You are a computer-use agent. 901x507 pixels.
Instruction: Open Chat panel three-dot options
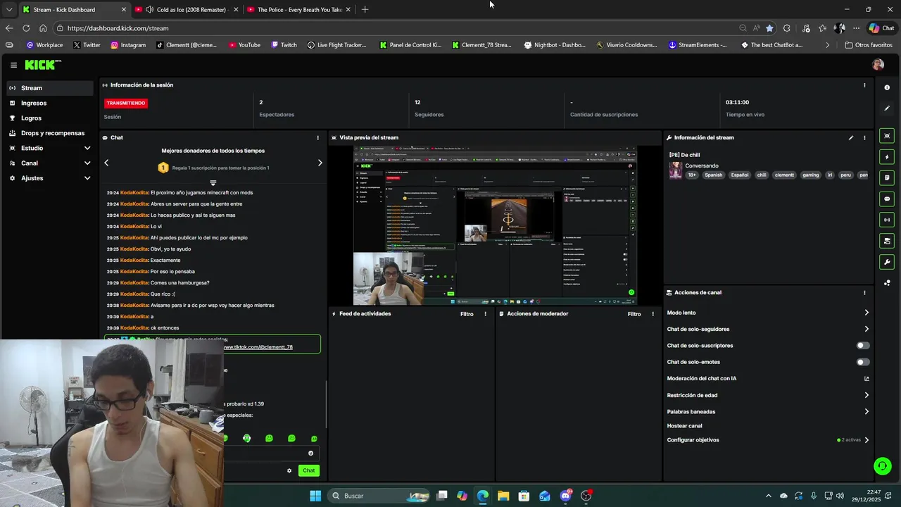click(317, 138)
